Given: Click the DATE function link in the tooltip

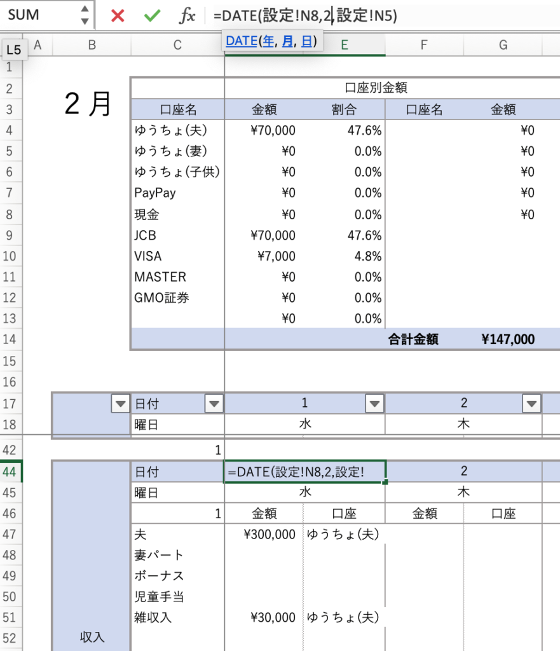Looking at the screenshot, I should click(x=241, y=41).
